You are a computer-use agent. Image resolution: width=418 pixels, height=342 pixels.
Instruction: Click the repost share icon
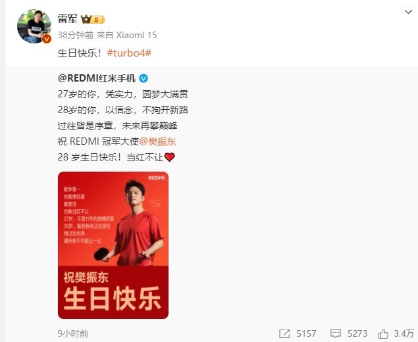[x=284, y=333]
